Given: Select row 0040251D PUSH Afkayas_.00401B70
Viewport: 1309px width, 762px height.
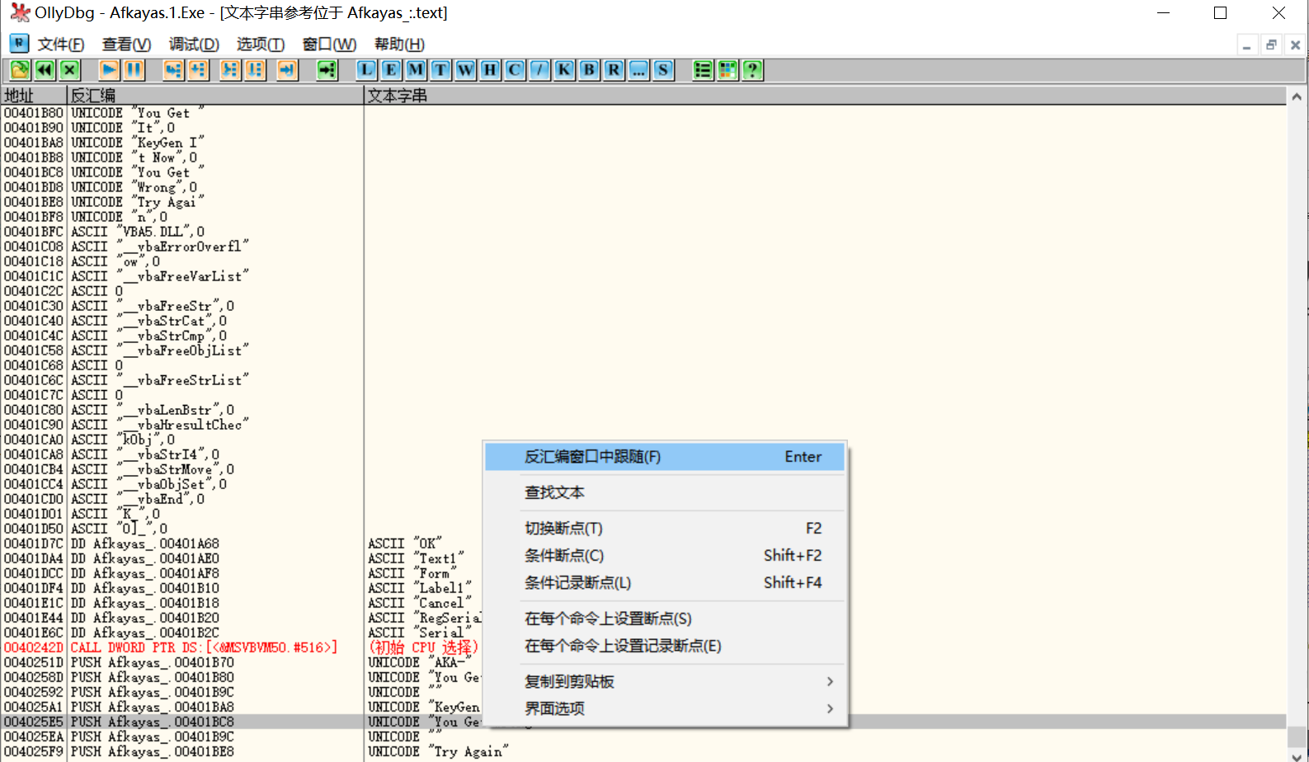Looking at the screenshot, I should 643,662.
